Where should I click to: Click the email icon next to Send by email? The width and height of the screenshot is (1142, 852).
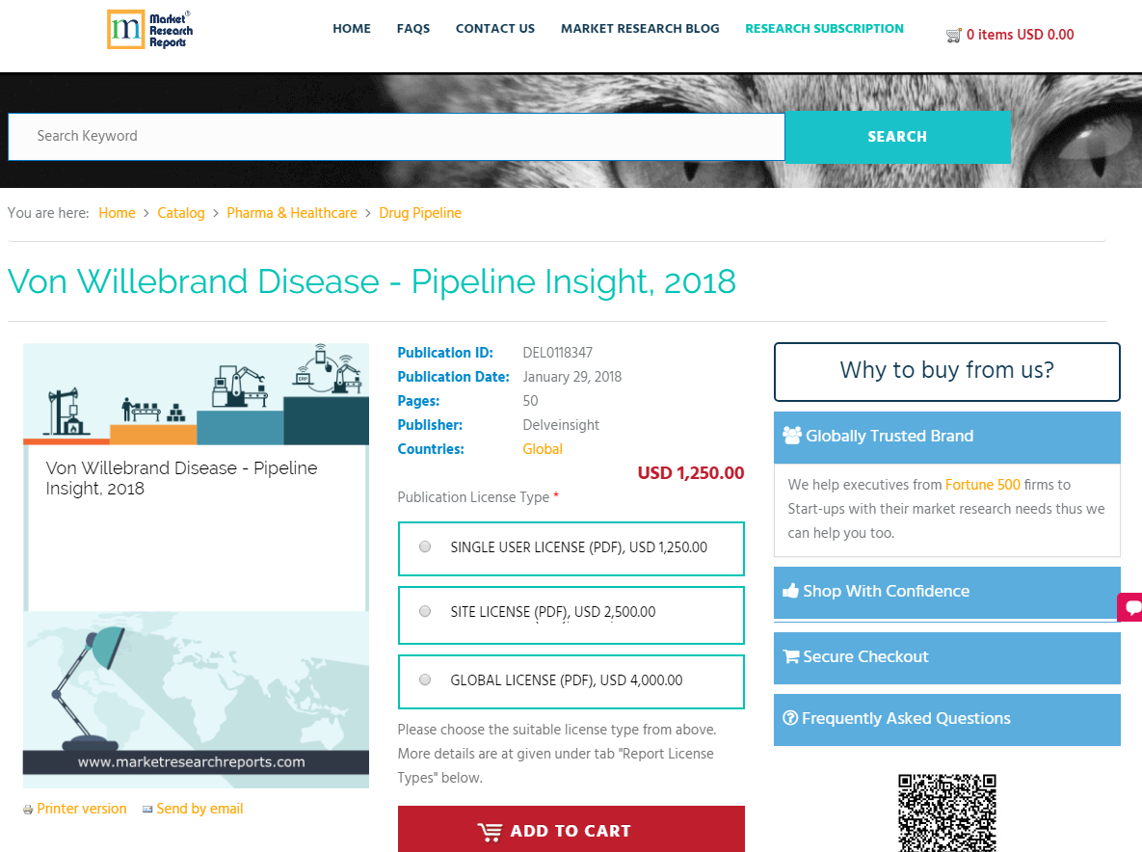pos(147,809)
